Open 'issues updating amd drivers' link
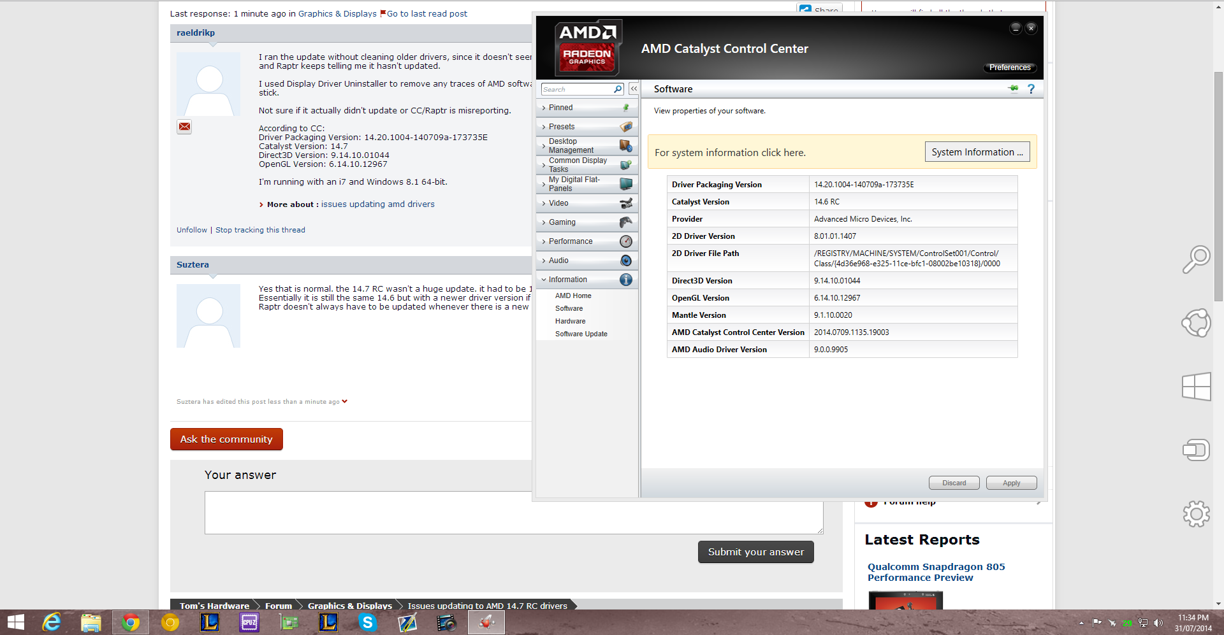The height and width of the screenshot is (635, 1224). 378,204
